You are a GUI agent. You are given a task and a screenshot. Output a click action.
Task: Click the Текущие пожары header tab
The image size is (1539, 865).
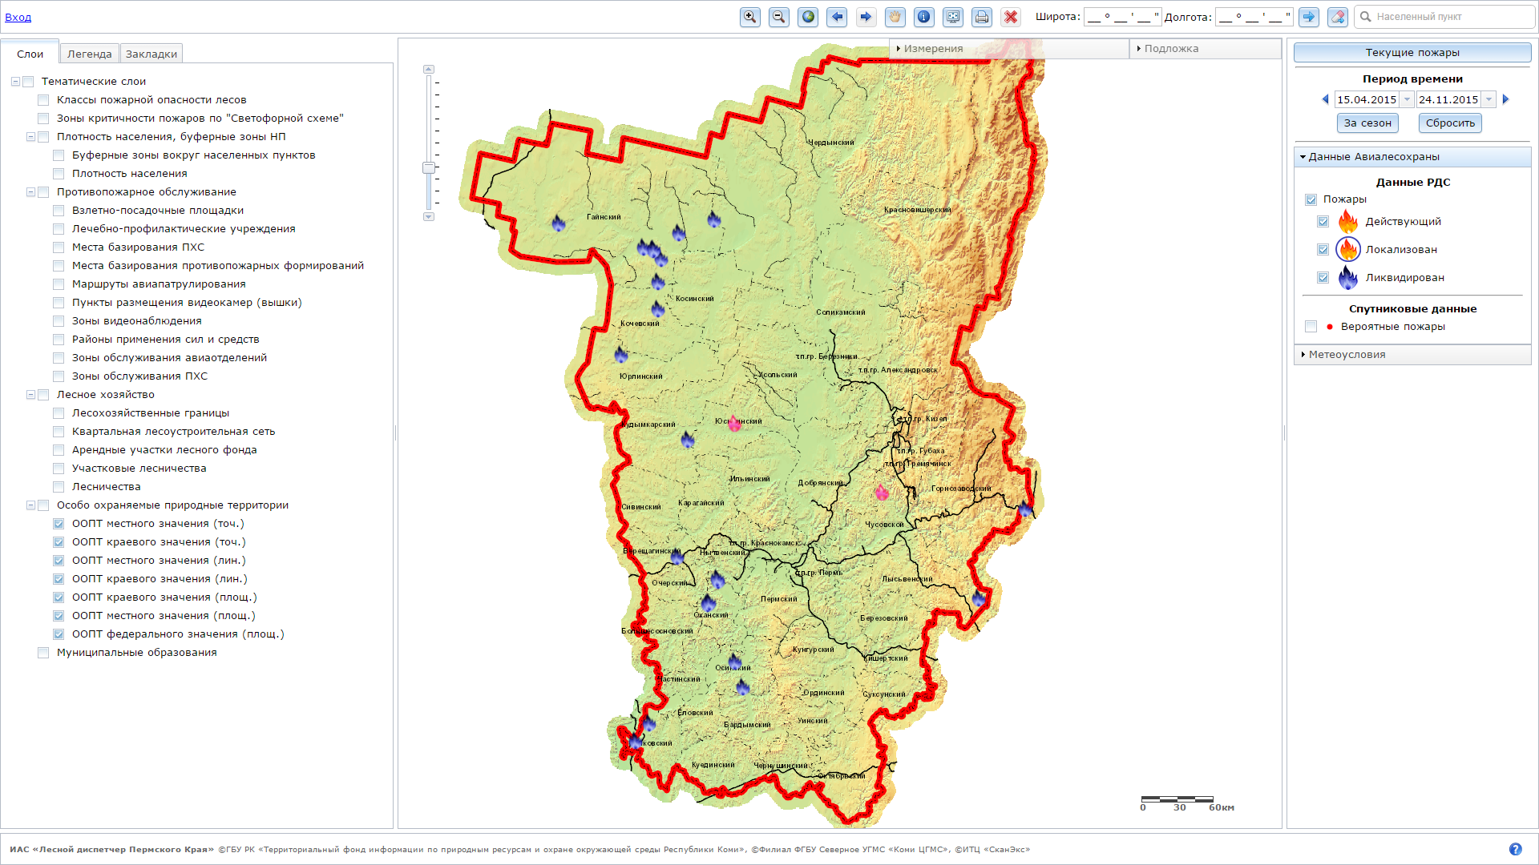pyautogui.click(x=1412, y=53)
